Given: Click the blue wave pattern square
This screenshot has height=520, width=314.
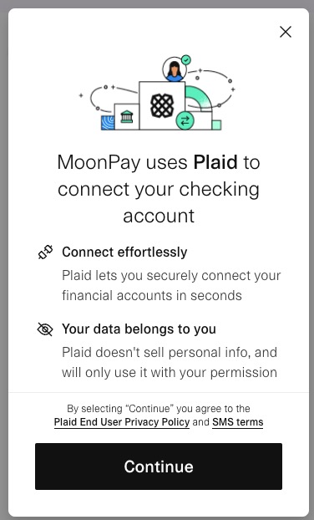Looking at the screenshot, I should point(108,123).
